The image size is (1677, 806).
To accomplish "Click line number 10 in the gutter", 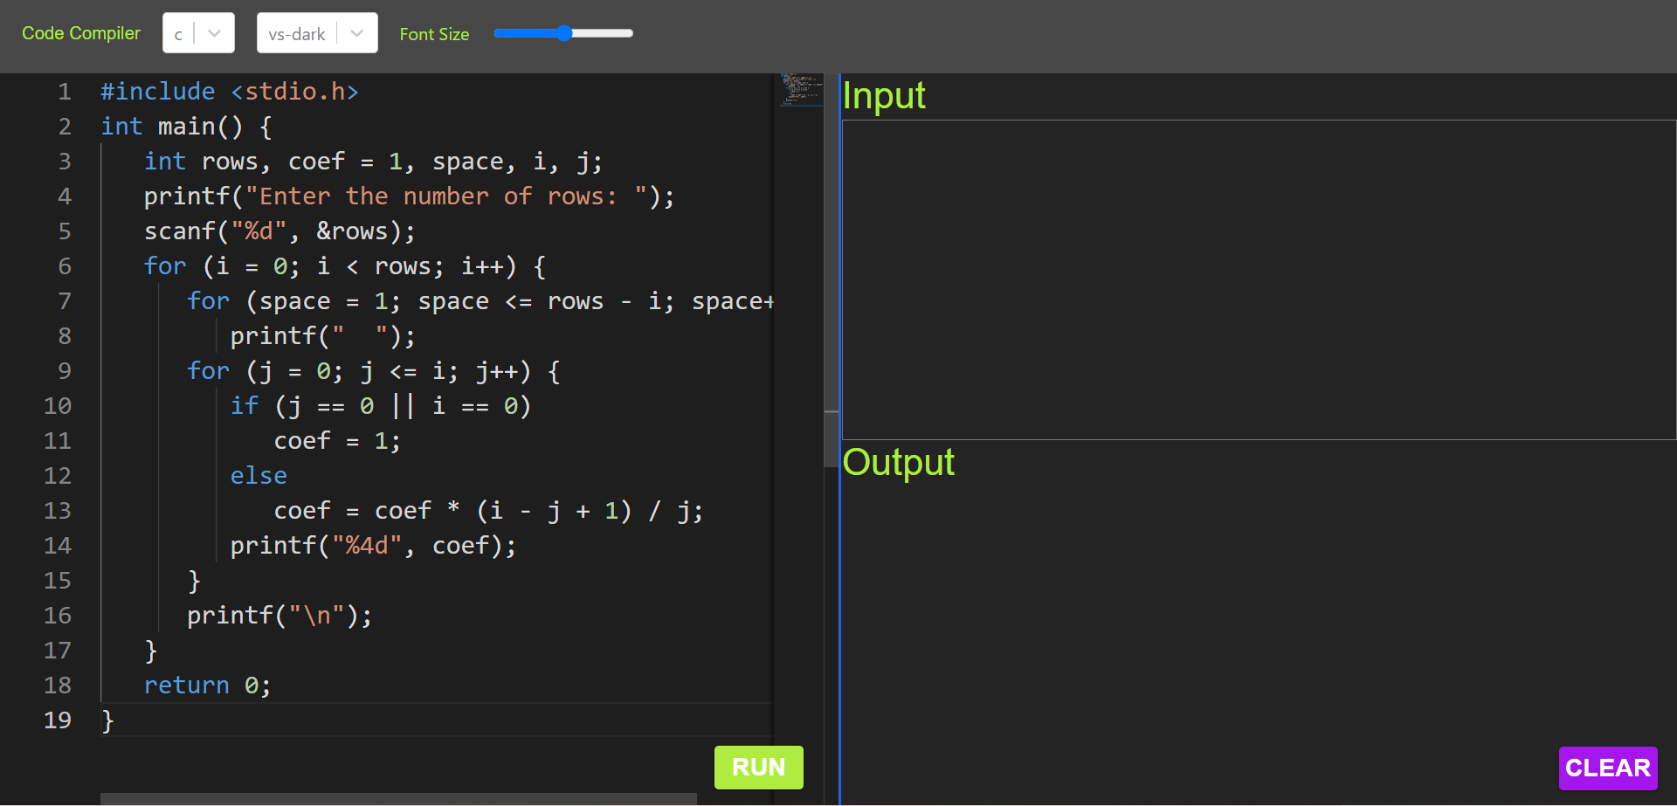I will point(58,405).
